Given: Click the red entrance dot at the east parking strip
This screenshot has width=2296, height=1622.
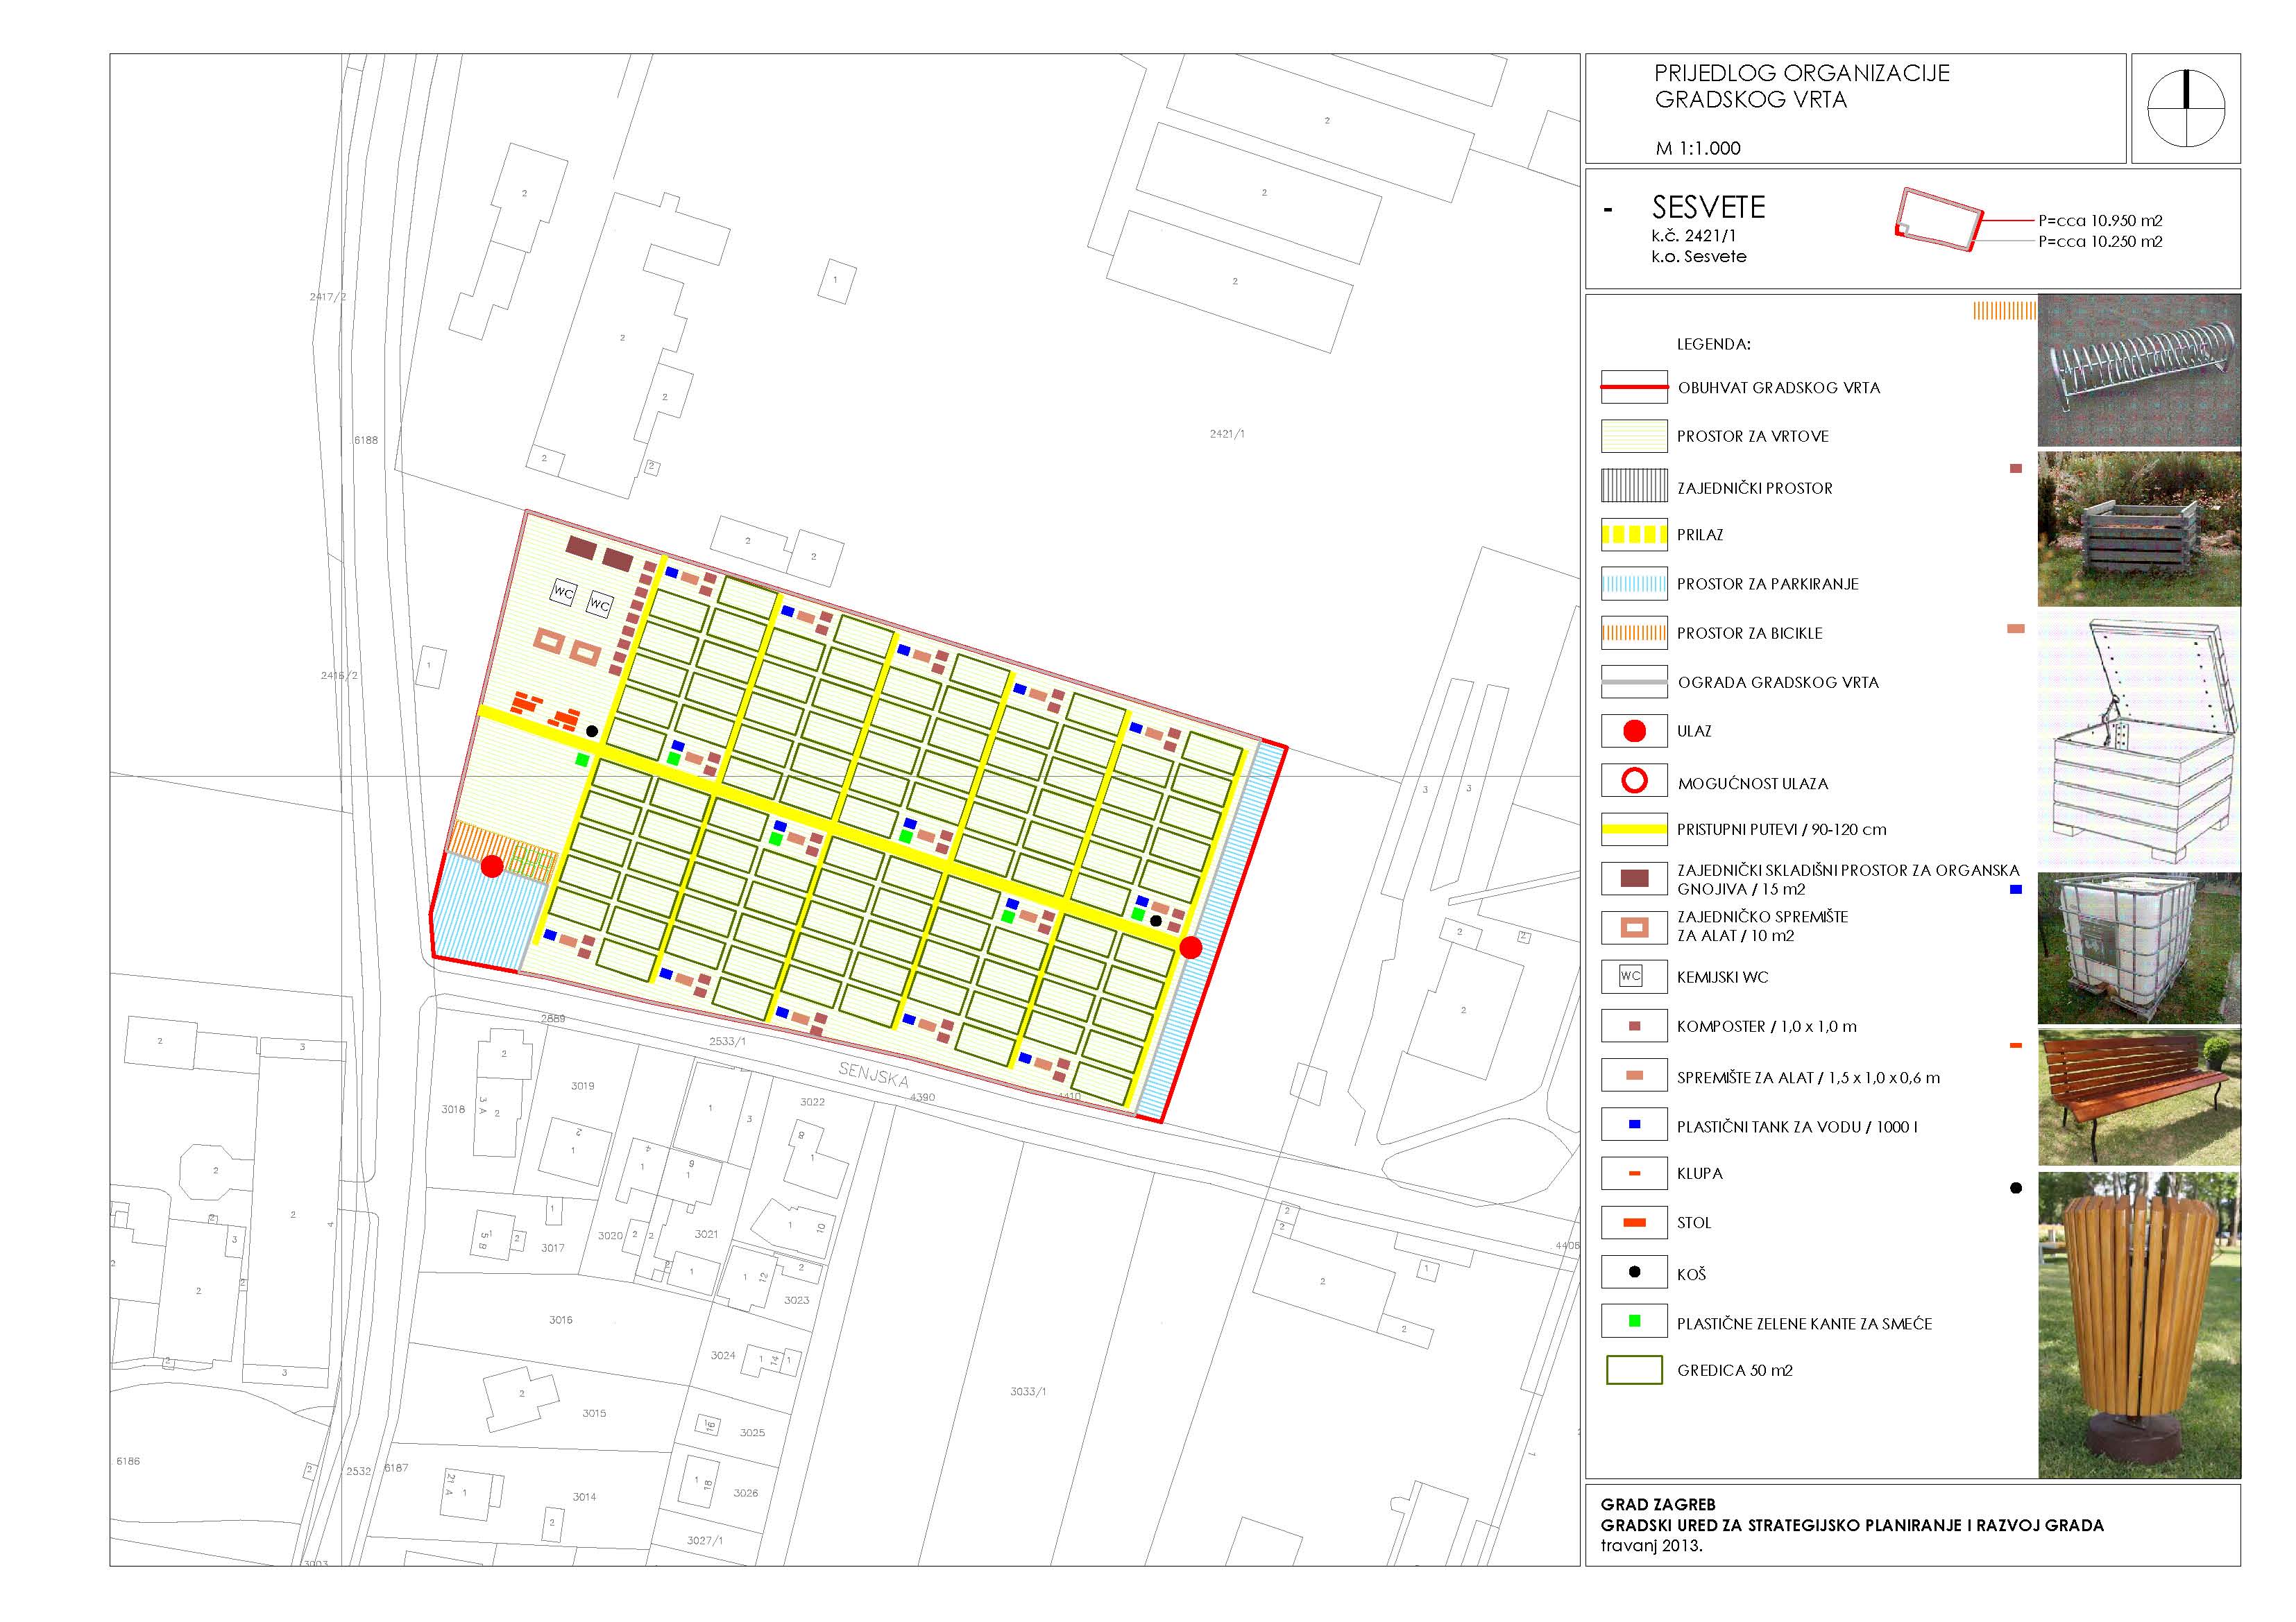Looking at the screenshot, I should point(1190,947).
